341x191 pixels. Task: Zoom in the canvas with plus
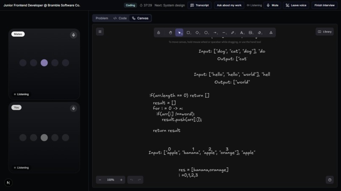(121, 180)
